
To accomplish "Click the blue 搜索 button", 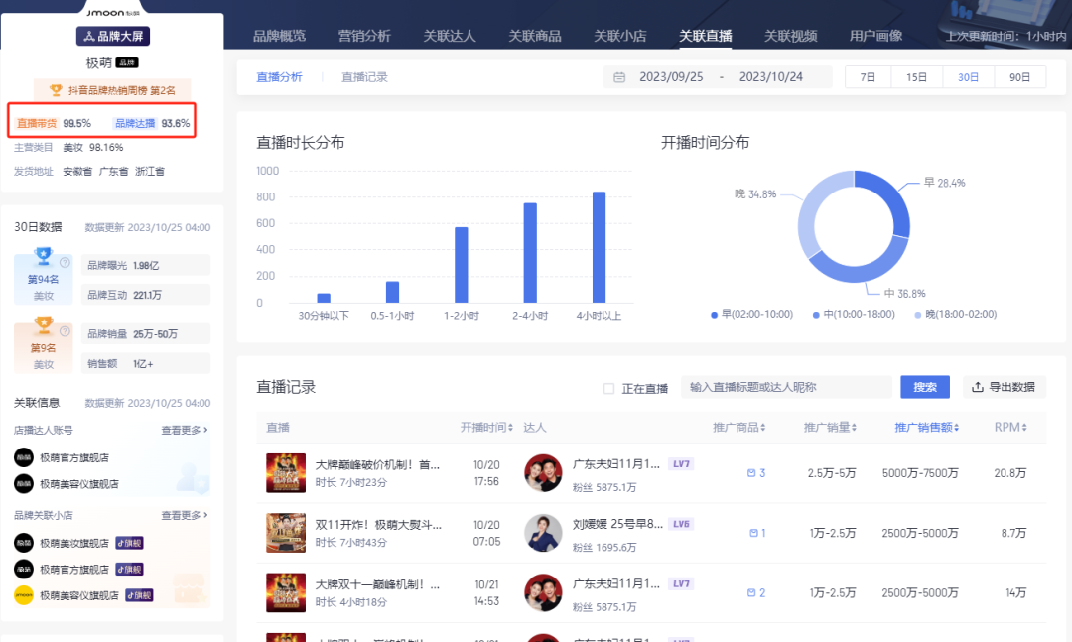I will click(x=925, y=387).
